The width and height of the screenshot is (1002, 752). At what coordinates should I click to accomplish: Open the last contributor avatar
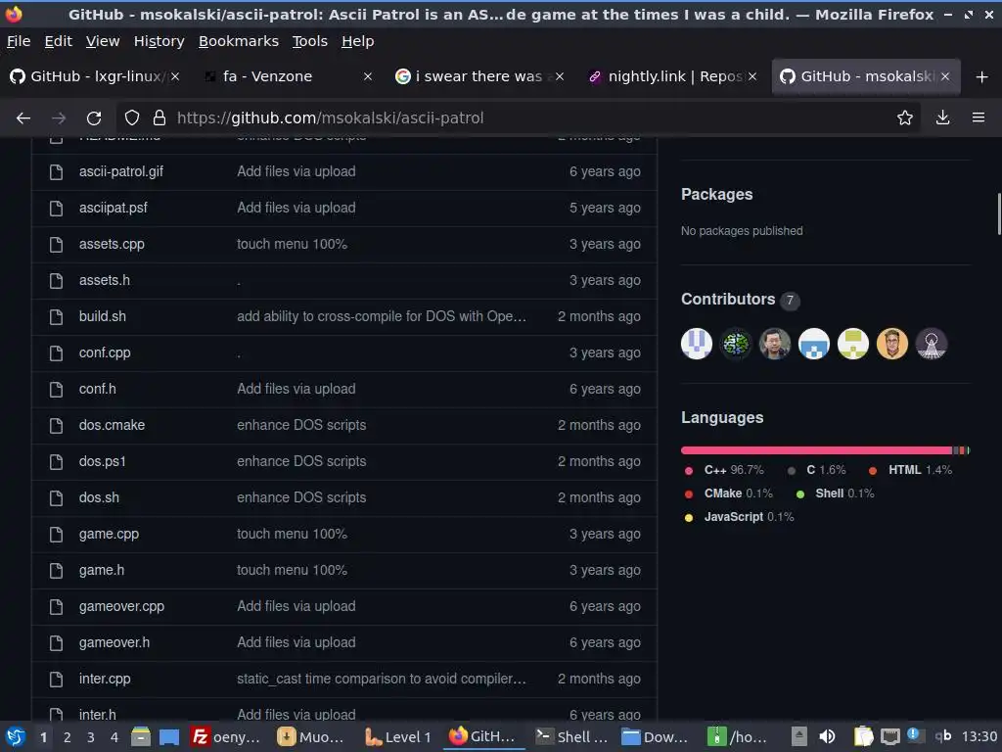(x=932, y=344)
